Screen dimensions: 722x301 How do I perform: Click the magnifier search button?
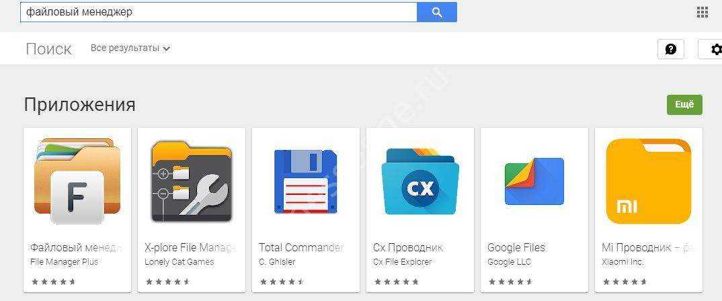437,12
